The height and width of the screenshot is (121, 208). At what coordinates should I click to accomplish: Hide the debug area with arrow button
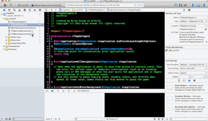click(47, 91)
